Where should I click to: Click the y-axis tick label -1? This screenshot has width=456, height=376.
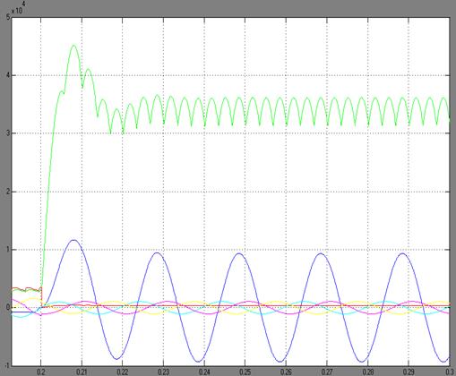click(7, 365)
